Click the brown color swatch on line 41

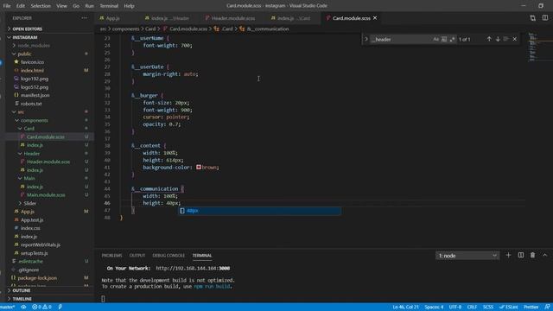pyautogui.click(x=199, y=167)
